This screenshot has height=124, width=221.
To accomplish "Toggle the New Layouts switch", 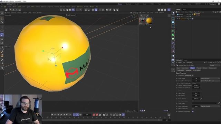I will [219, 4].
